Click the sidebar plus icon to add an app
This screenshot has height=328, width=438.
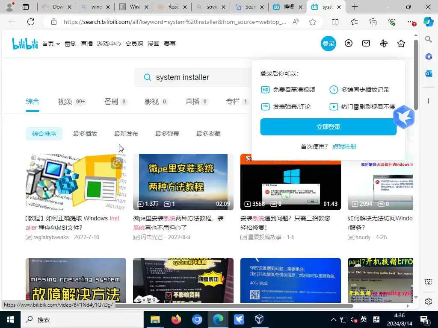coord(429,101)
